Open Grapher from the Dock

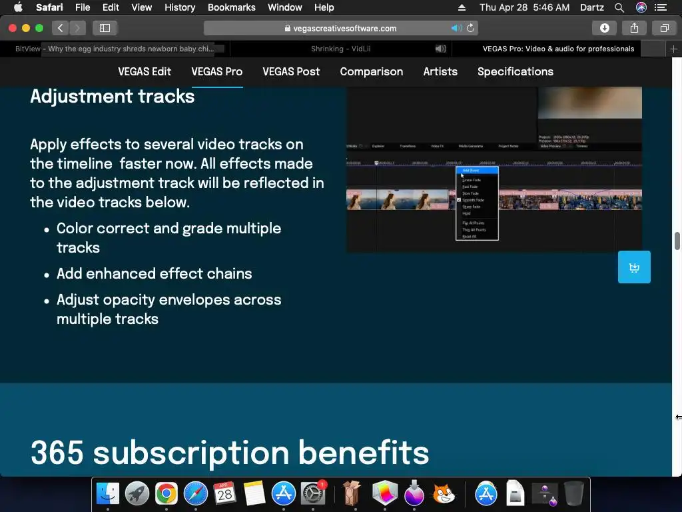coord(385,494)
